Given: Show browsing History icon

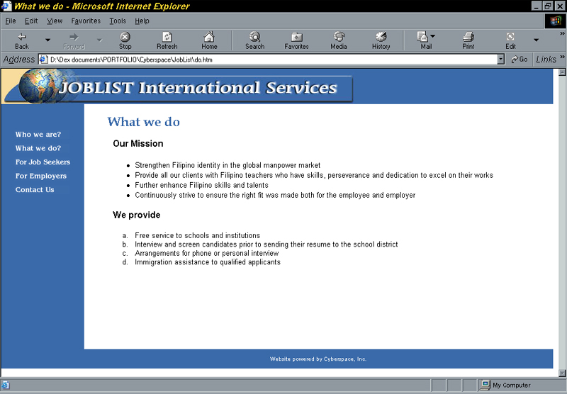Looking at the screenshot, I should point(381,37).
